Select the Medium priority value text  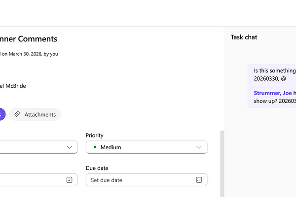coord(111,147)
